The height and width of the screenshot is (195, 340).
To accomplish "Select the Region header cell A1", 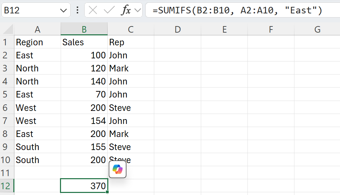I will 37,42.
